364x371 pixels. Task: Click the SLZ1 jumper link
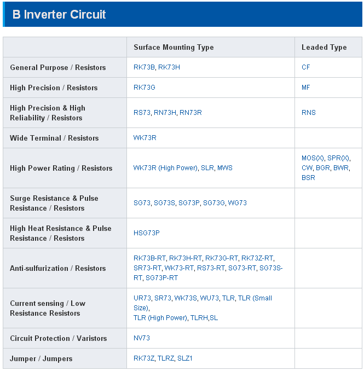click(185, 358)
